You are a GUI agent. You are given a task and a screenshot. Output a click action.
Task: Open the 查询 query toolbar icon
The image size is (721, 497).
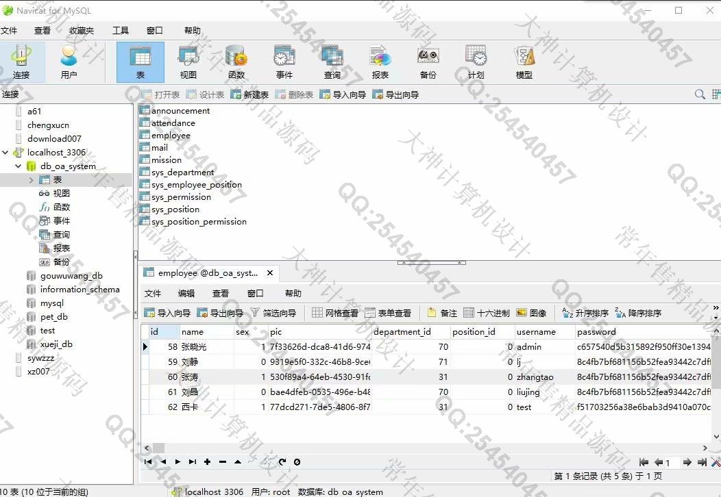pyautogui.click(x=332, y=62)
